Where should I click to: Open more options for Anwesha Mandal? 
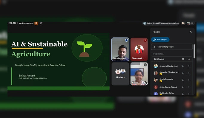coord(189,66)
